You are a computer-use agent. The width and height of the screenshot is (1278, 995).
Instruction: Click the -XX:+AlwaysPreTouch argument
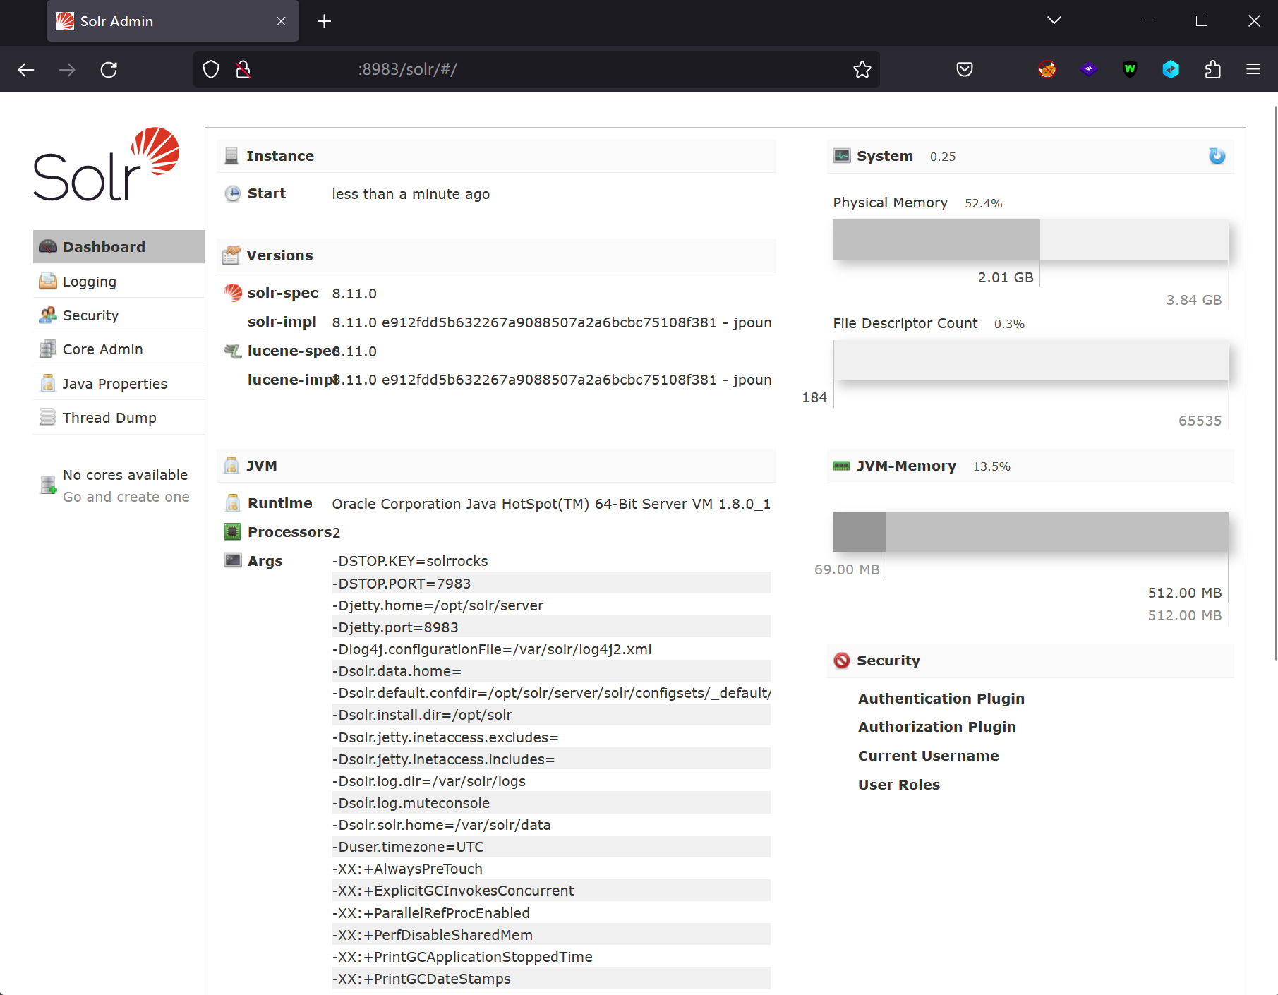[x=550, y=869]
